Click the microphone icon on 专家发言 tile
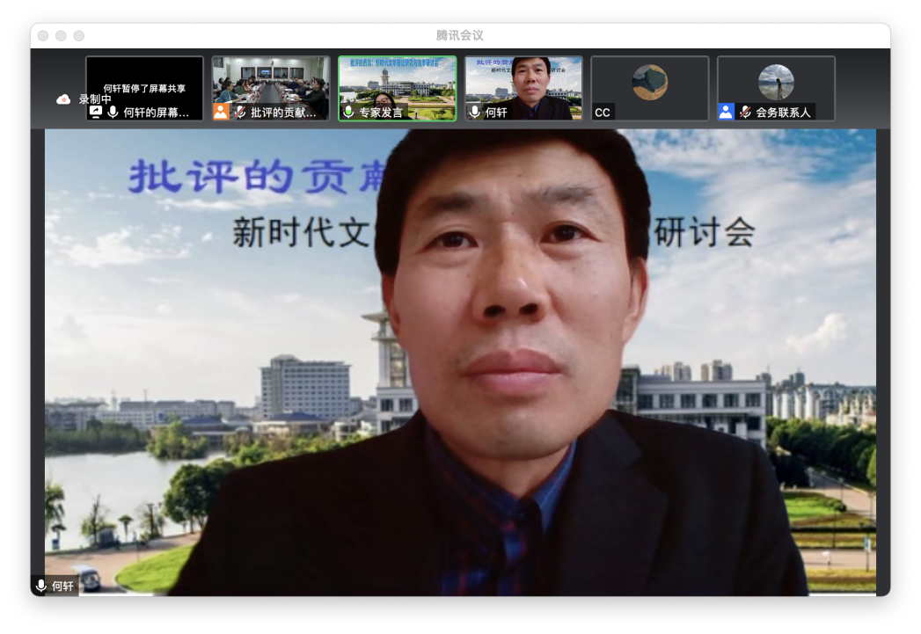Viewport: 921px width, 634px height. pyautogui.click(x=348, y=113)
